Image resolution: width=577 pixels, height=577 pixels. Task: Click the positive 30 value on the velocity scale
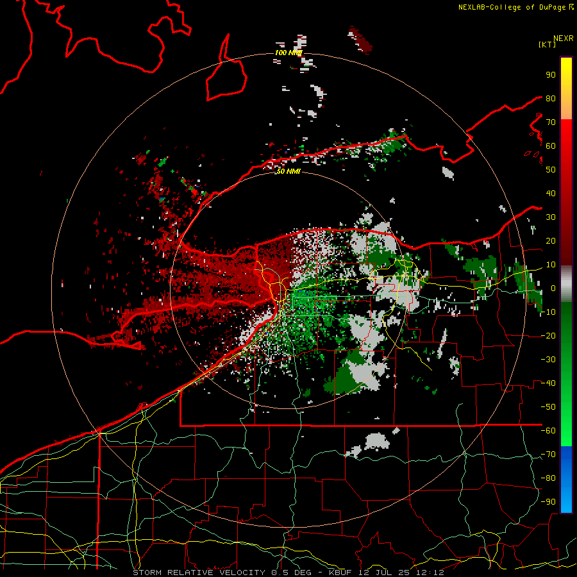pos(551,217)
